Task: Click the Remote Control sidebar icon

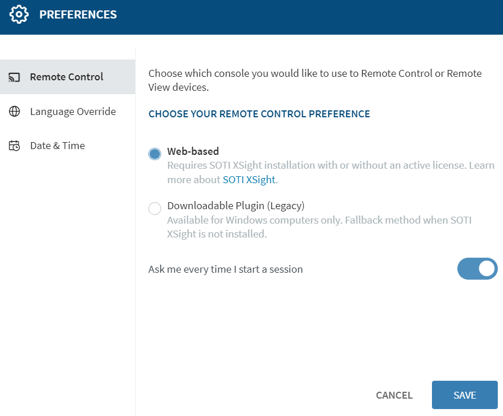Action: (14, 76)
